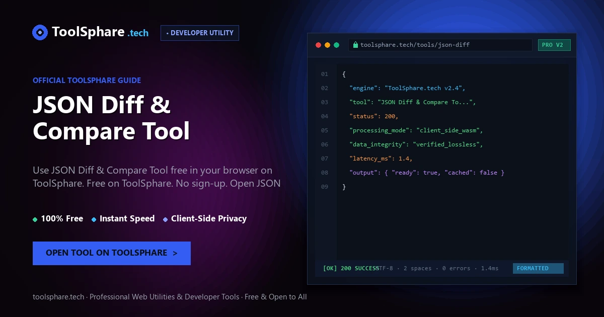Click the [OK] 200 SUCCESS status text

351,268
